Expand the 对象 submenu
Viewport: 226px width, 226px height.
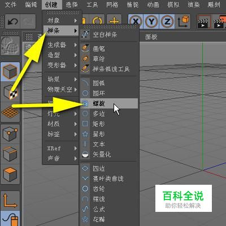(61, 20)
